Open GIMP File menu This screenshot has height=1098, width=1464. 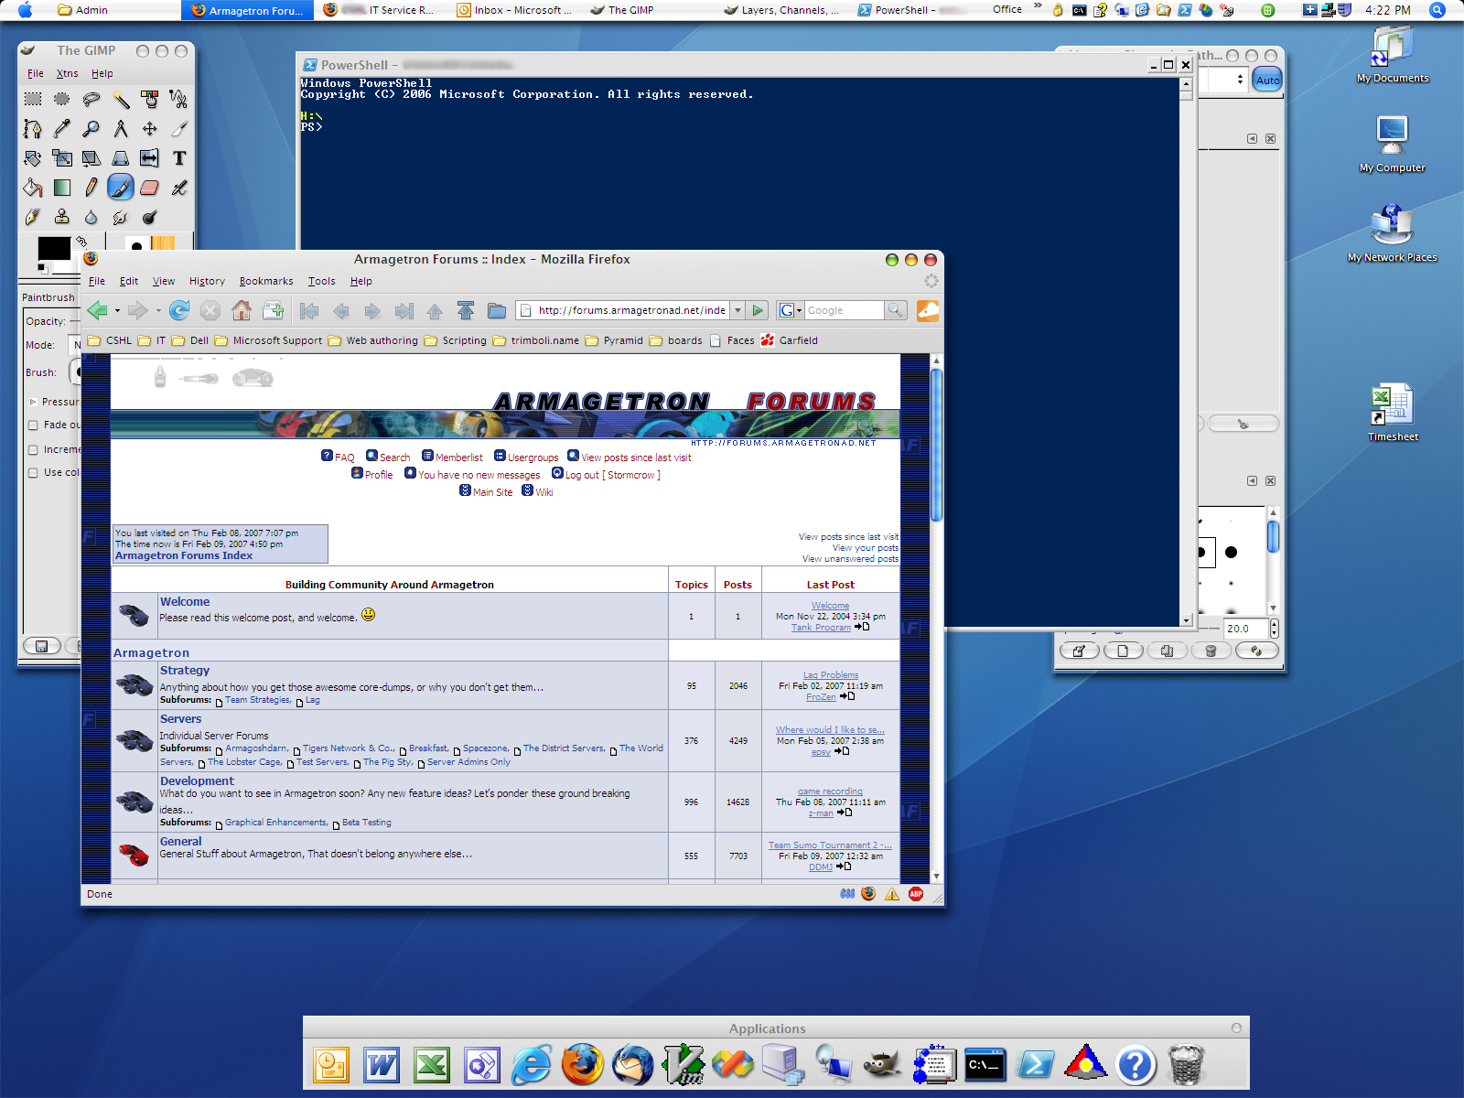tap(36, 73)
